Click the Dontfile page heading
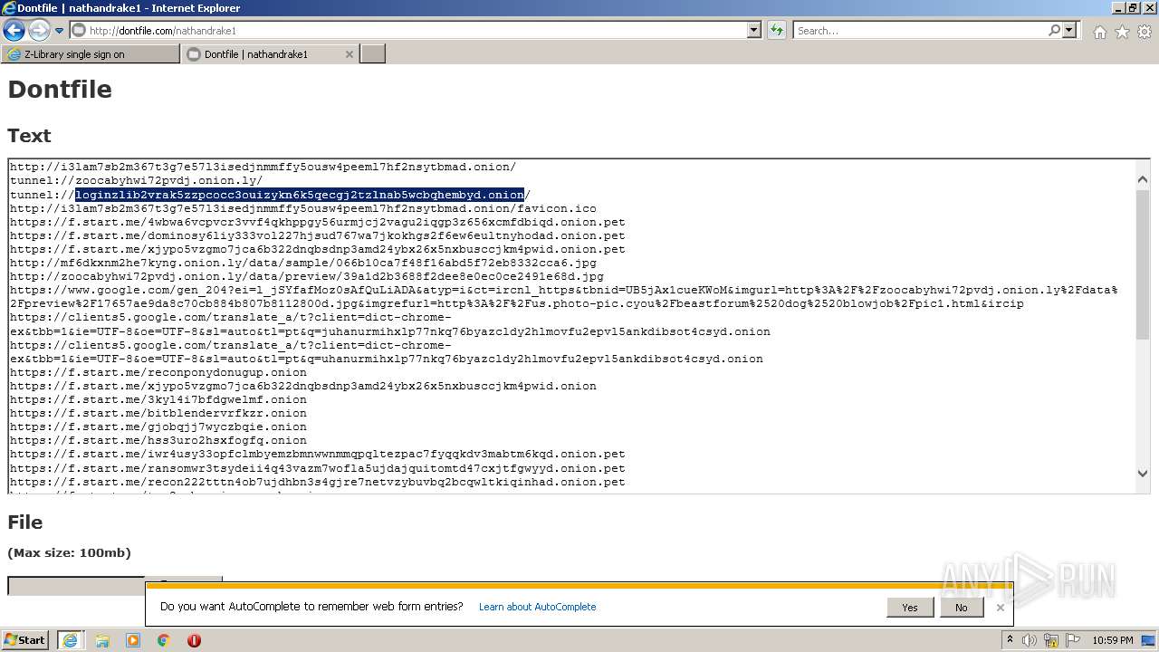Image resolution: width=1159 pixels, height=652 pixels. tap(60, 90)
